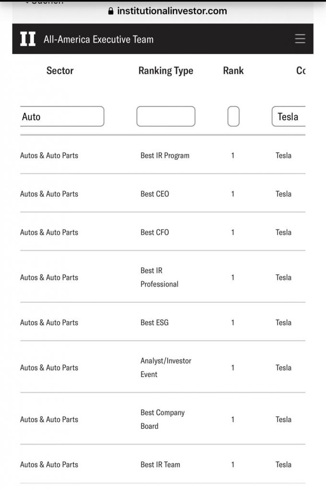Viewport: 326px width, 490px height.
Task: Tap the padlock icon beside the URL
Action: 111,11
